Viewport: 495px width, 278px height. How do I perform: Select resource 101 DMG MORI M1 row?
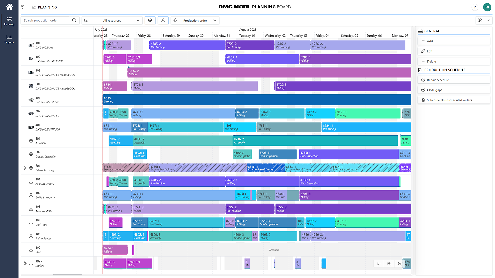tap(57, 45)
